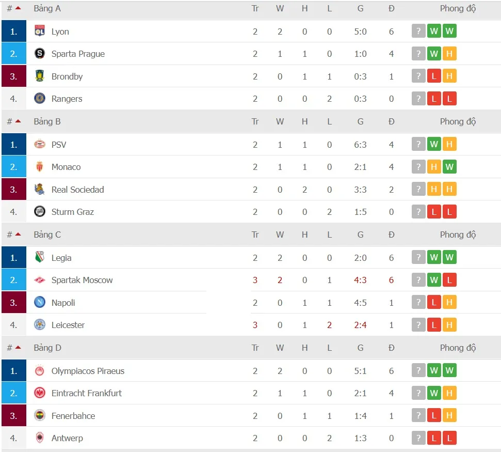Click the Real Sociedad crest
Screen dimensions: 501x452
(38, 190)
